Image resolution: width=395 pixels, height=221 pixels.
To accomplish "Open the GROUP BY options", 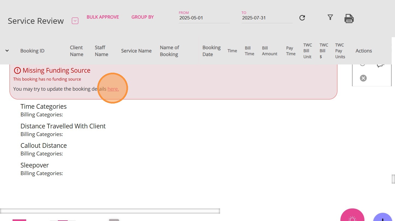I will point(142,17).
